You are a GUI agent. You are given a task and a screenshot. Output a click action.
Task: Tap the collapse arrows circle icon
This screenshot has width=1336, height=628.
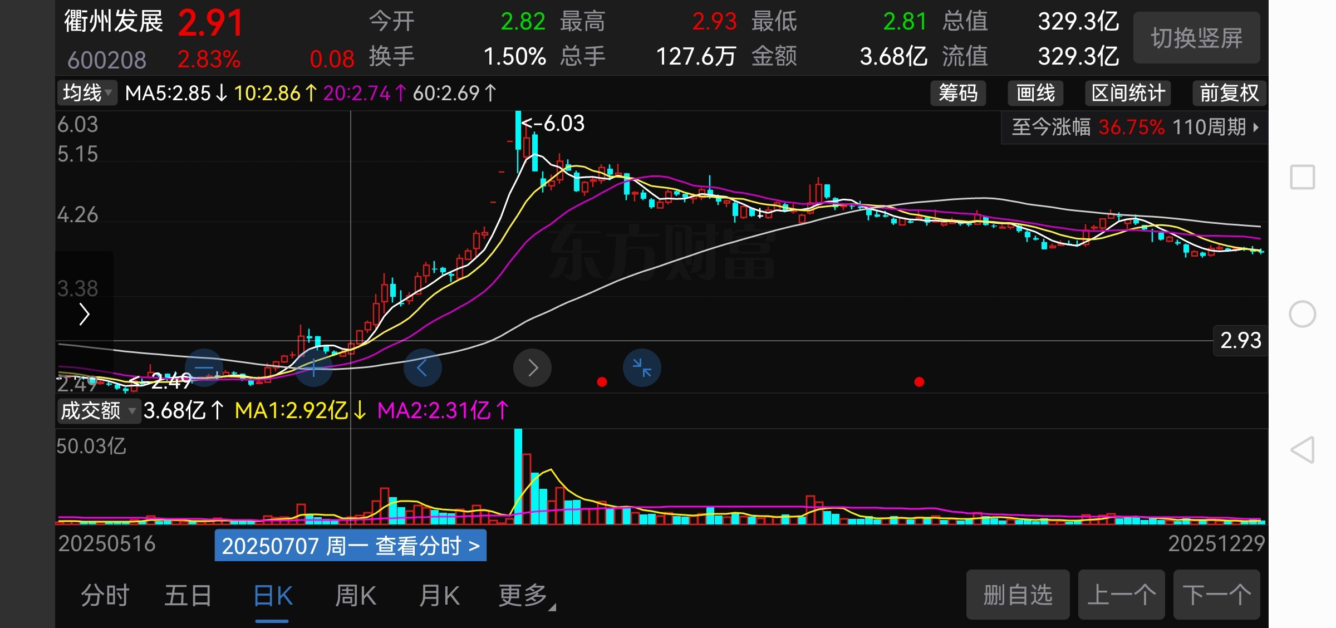642,367
